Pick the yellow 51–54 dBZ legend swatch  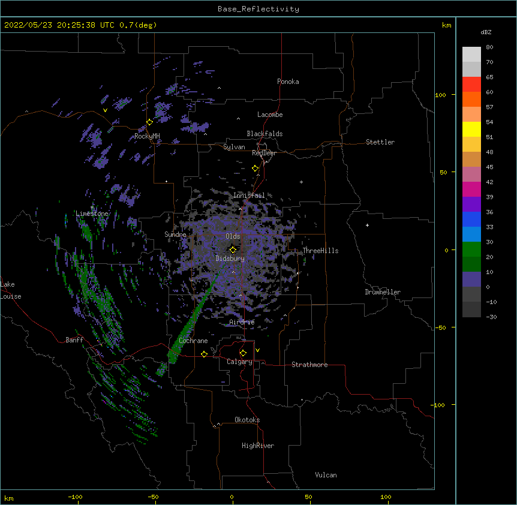coord(471,129)
